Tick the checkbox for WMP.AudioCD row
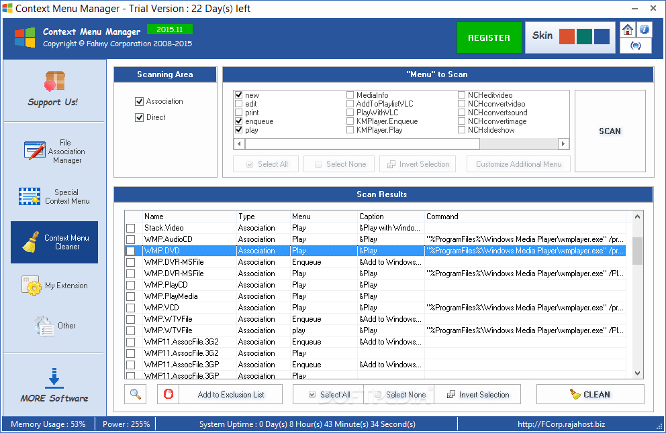Viewport: 666px width, 433px height. (x=131, y=239)
